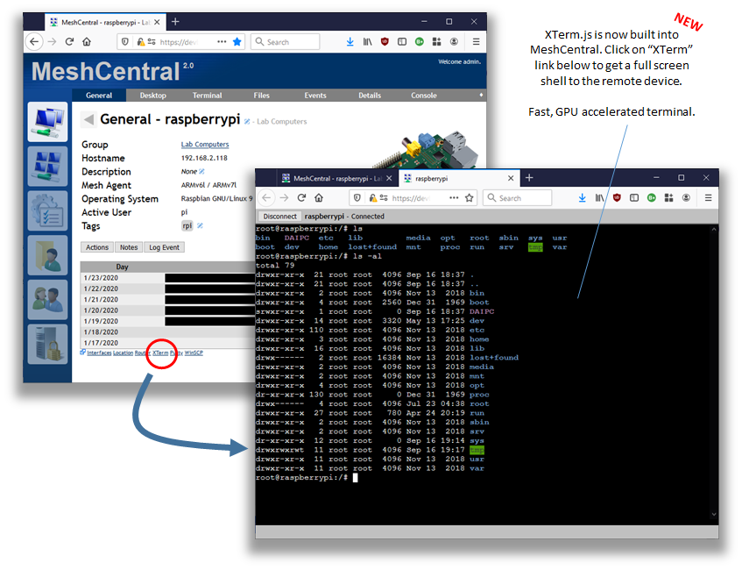742x570 pixels.
Task: Click the Library (bookshelf) icon in toolbar
Action: point(366,41)
